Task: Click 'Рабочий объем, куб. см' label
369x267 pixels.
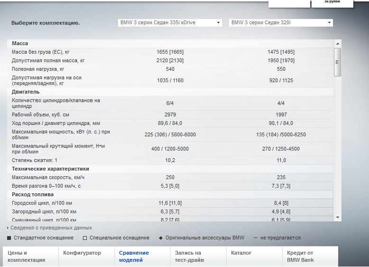Action: pos(40,115)
